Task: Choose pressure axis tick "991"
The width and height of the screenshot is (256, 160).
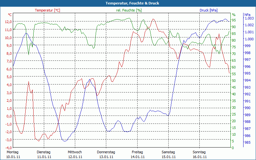Action: (247, 101)
